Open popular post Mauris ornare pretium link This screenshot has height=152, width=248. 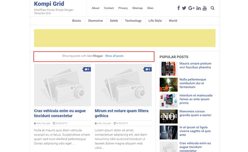195,65
